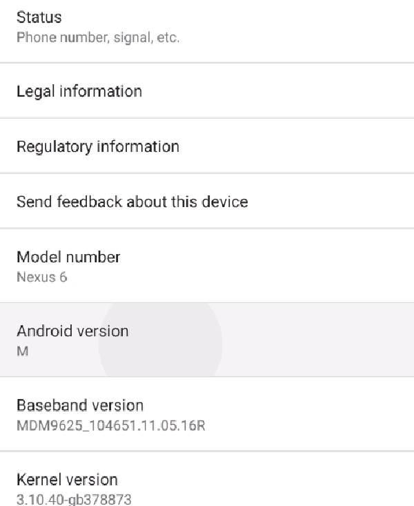Select Send feedback about this device

pyautogui.click(x=207, y=201)
